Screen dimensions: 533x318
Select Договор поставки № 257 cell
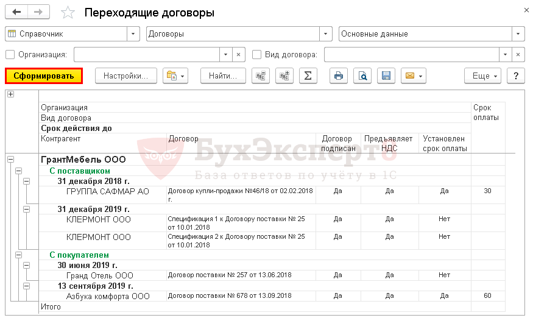click(241, 275)
